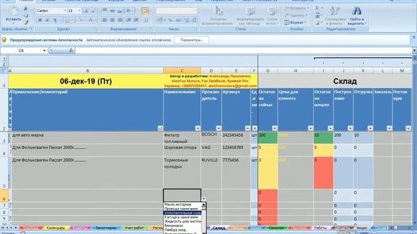Click the comma style (000) icon
The image size is (417, 234).
coord(178,20)
